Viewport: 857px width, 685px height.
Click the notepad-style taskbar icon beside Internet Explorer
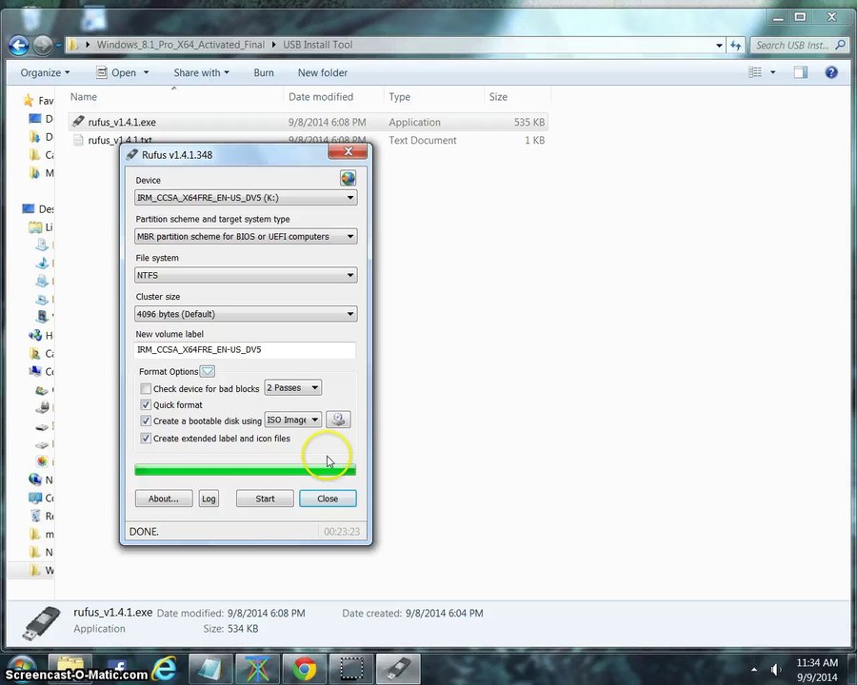210,669
